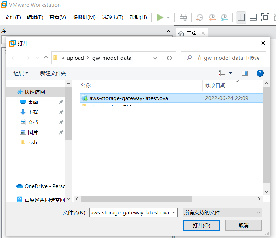
Task: Select 下载 downloads in quick access
Action: coord(33,112)
